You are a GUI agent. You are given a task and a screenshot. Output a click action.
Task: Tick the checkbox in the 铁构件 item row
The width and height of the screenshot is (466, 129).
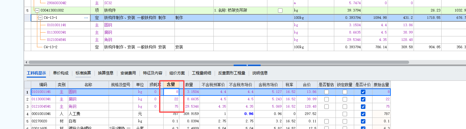coord(280,11)
